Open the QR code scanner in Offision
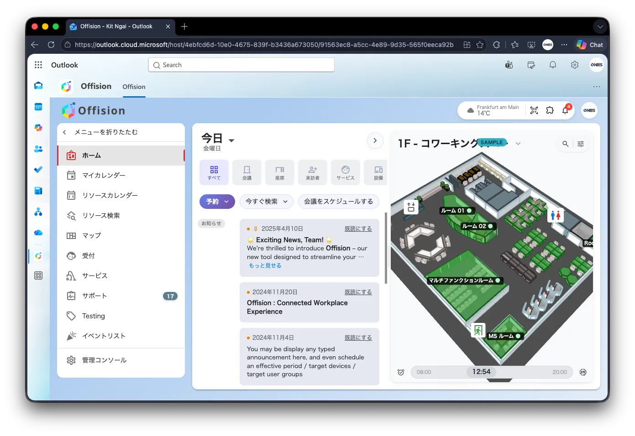This screenshot has height=436, width=635. (534, 110)
